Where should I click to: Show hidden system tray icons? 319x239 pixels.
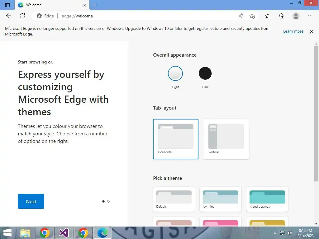point(275,233)
